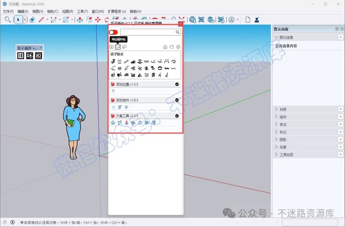Open the Select tool dropdown arrow

pyautogui.click(x=24, y=20)
